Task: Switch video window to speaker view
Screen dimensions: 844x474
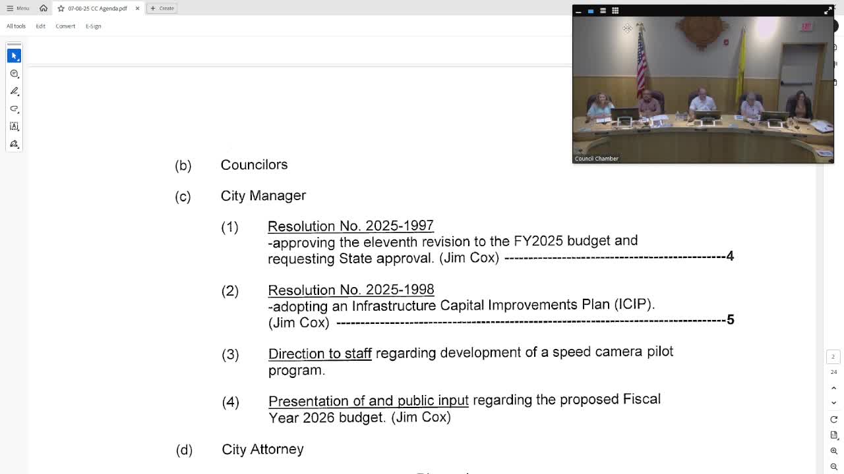Action: coord(591,11)
